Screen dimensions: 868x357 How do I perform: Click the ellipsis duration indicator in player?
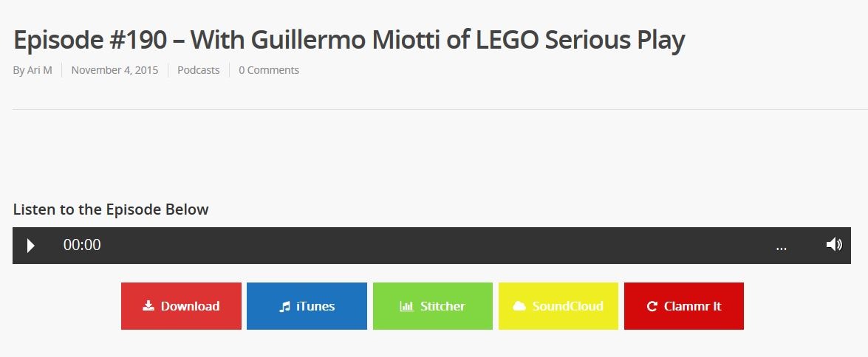pos(781,246)
